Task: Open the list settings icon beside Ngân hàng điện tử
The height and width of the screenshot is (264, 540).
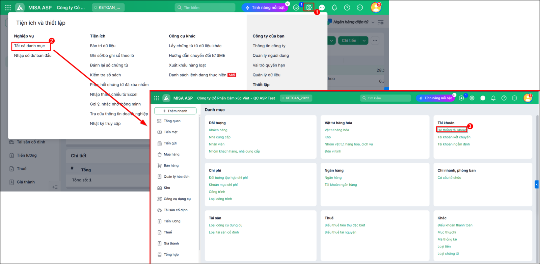Action: 381,22
